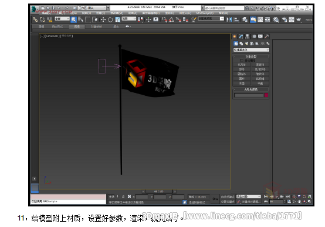Enable the AutoGrid checkbox

242,60
